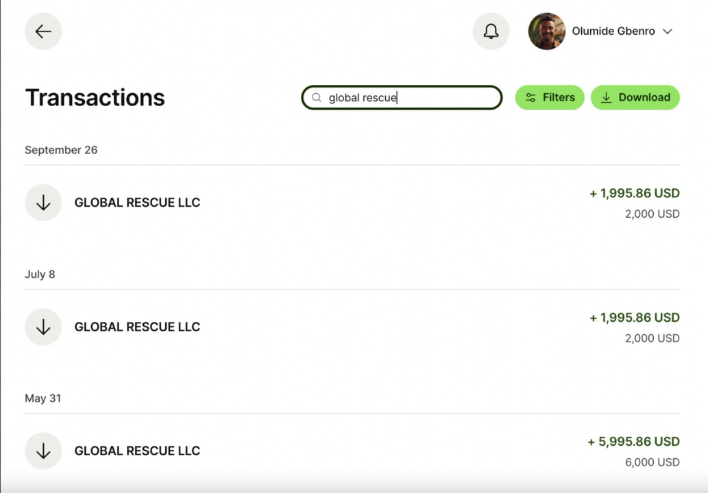Click inside the global rescue search field
This screenshot has width=708, height=493.
pyautogui.click(x=401, y=97)
